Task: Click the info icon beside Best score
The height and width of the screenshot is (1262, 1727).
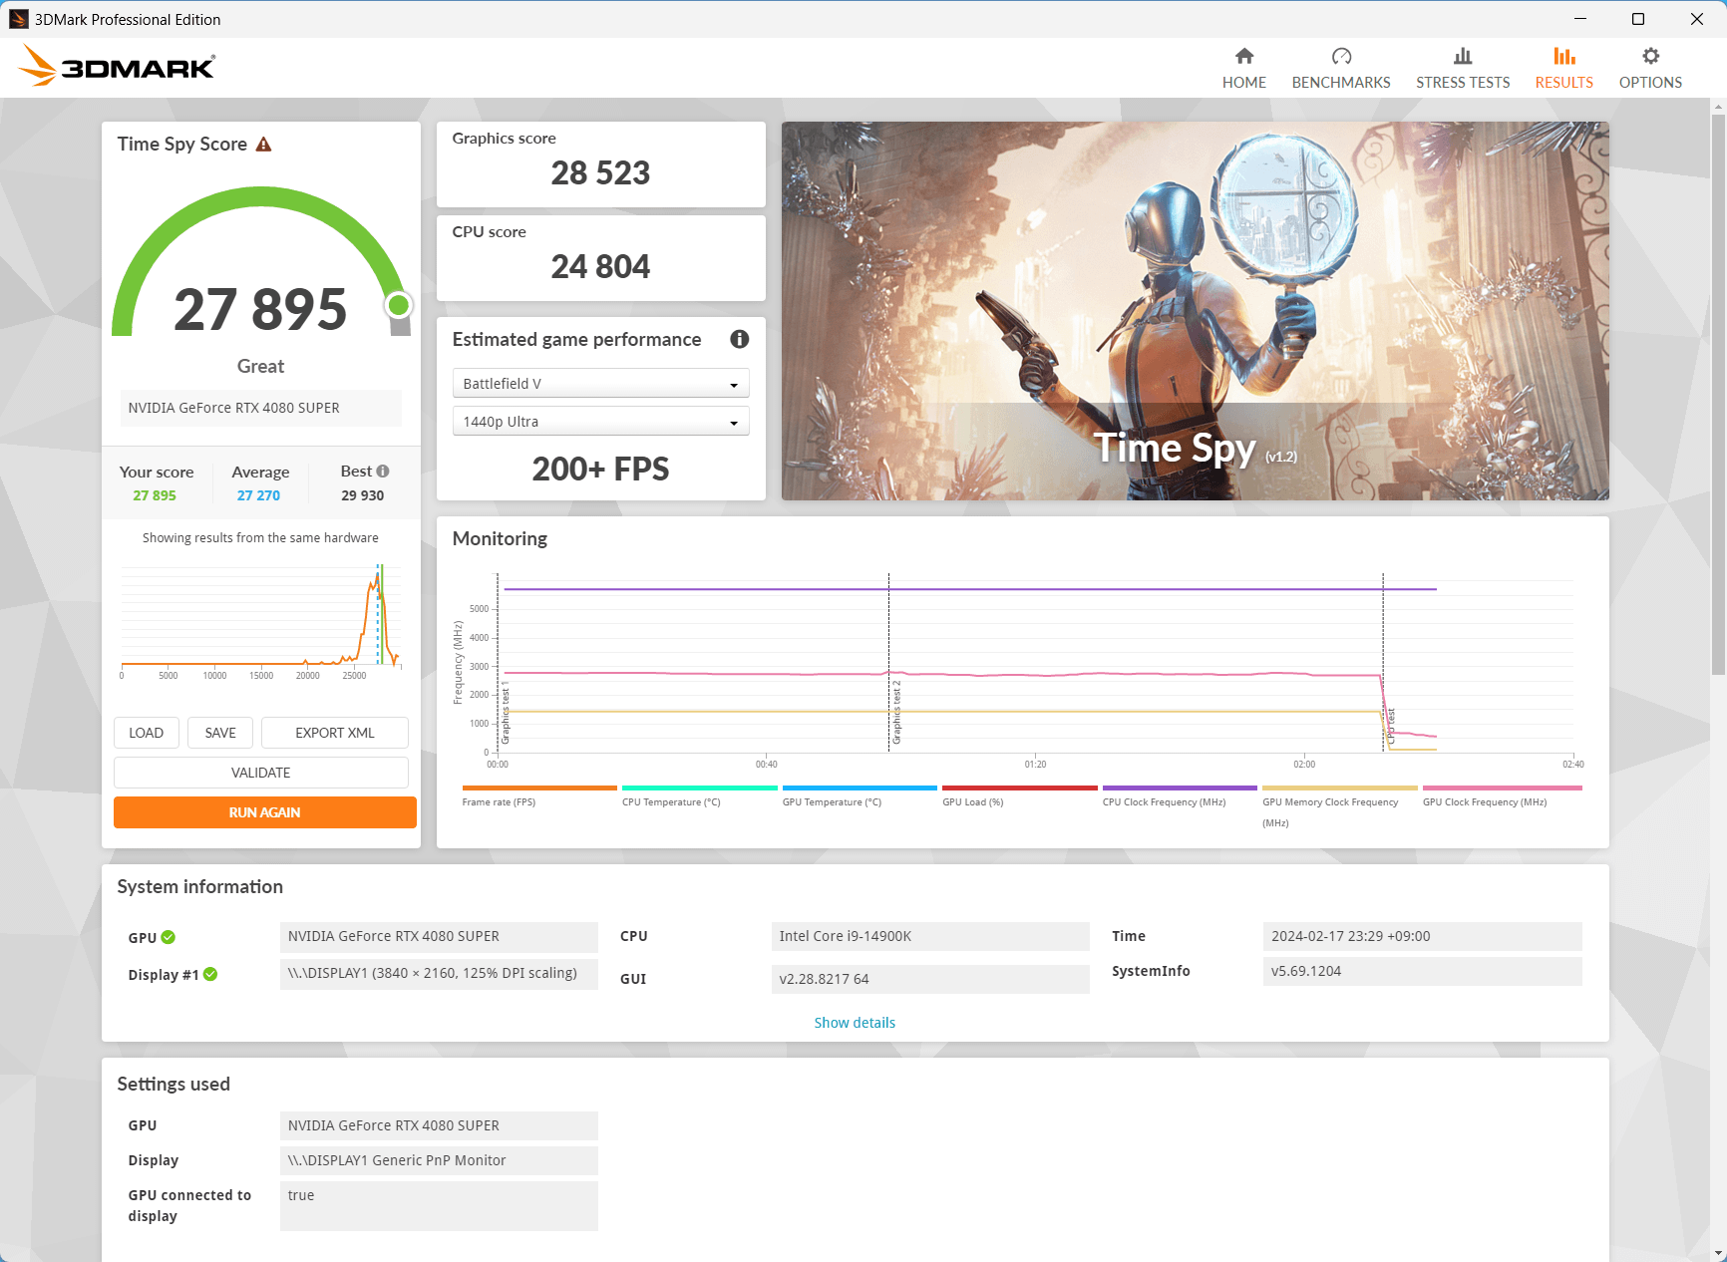Action: [x=383, y=472]
